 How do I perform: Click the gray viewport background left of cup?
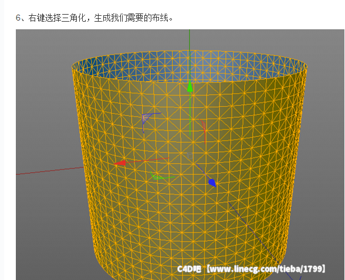click(x=44, y=110)
